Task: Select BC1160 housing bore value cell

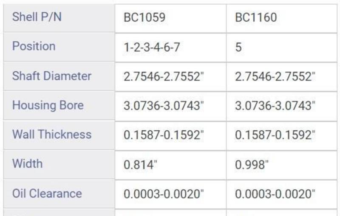Action: [275, 106]
